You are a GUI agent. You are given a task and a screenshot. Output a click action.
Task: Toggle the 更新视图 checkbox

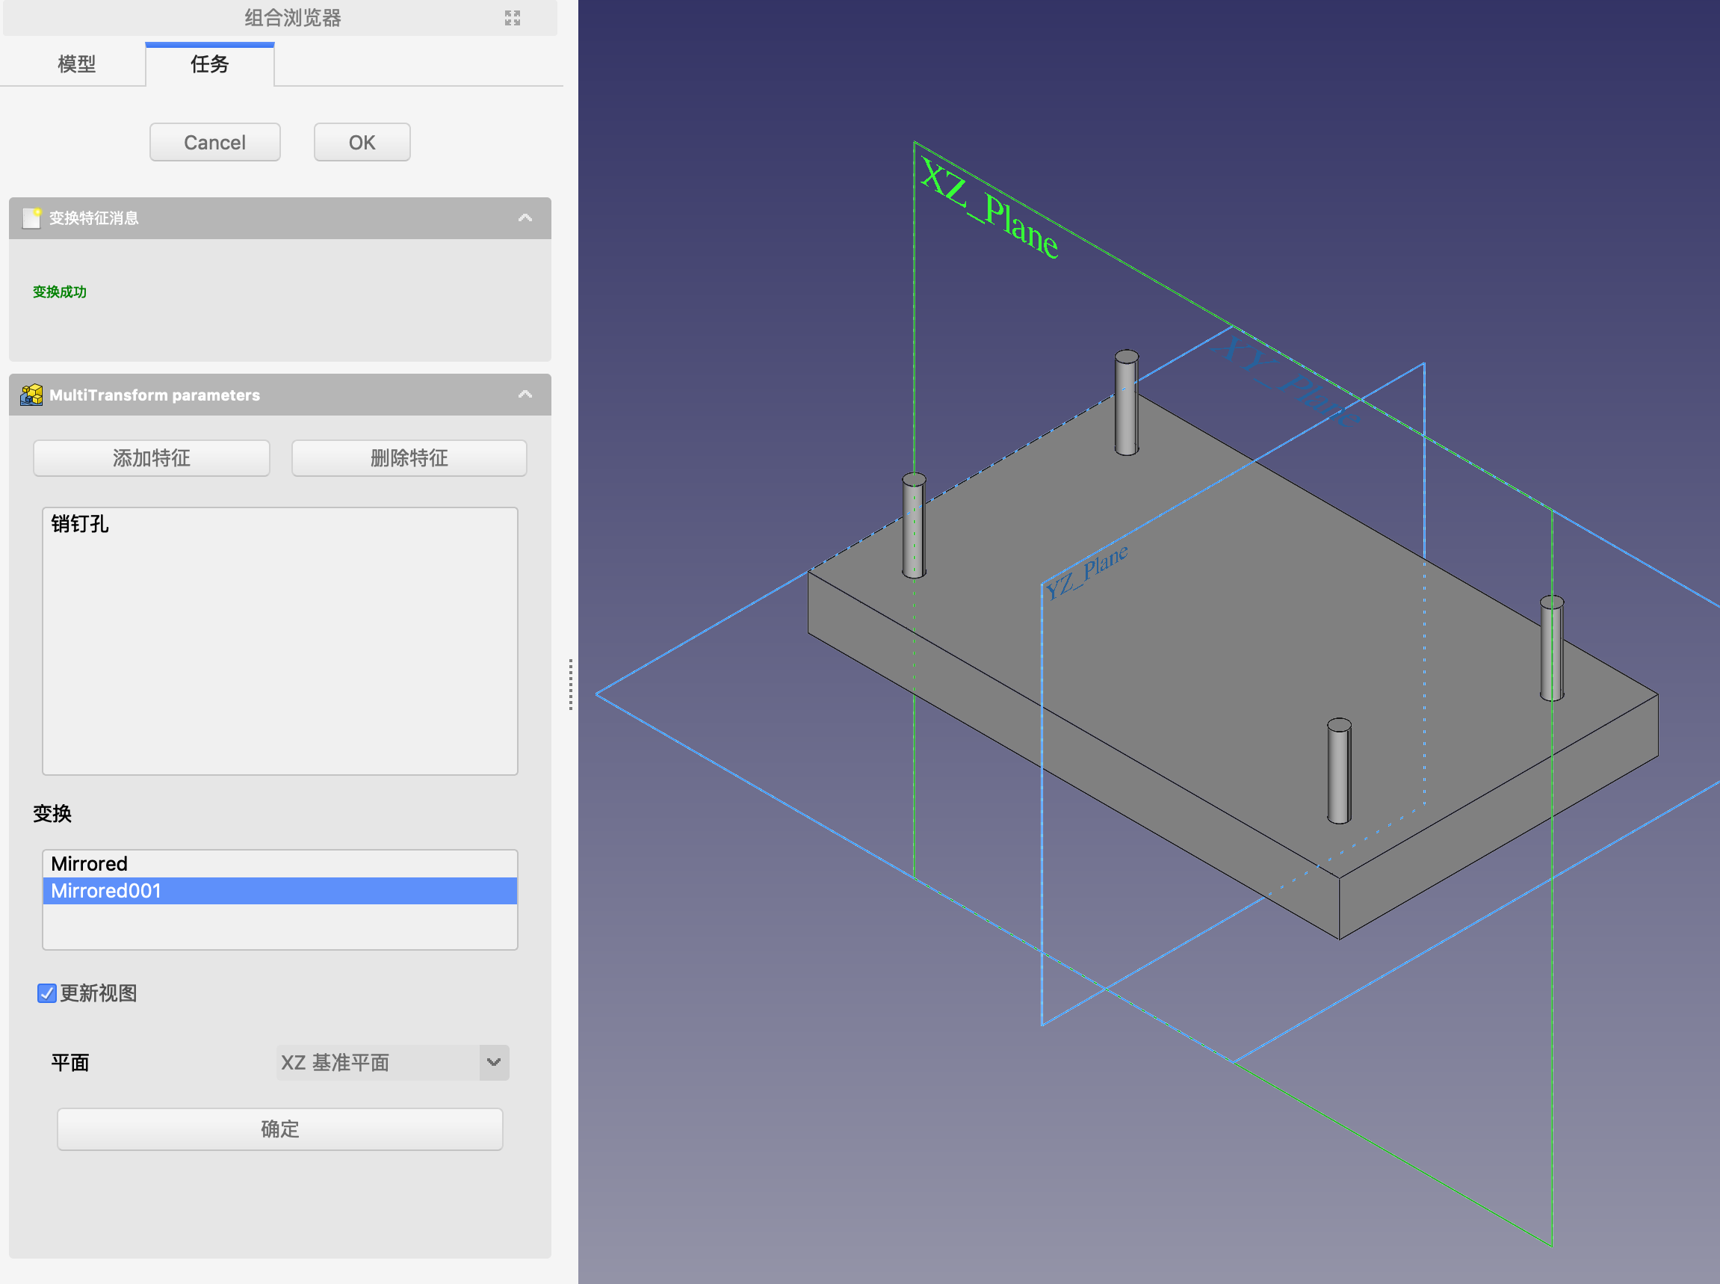[46, 993]
